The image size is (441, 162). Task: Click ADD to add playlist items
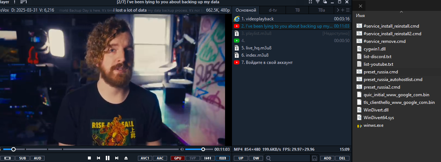tap(327, 158)
